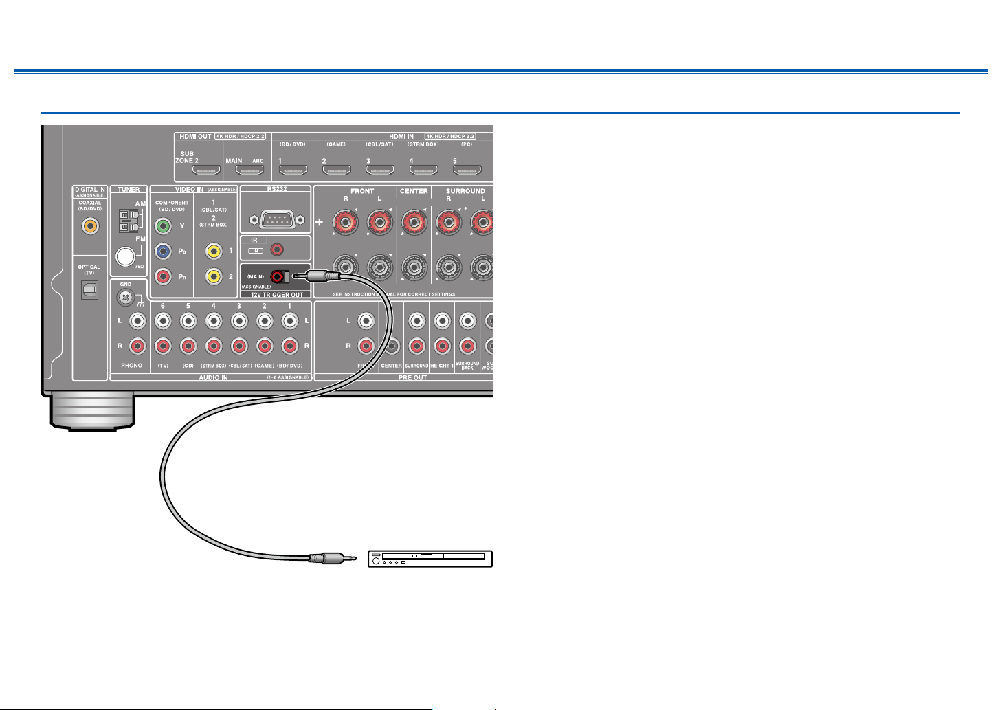Click CENTER positive speaker terminal
1002x710 pixels.
click(x=413, y=222)
